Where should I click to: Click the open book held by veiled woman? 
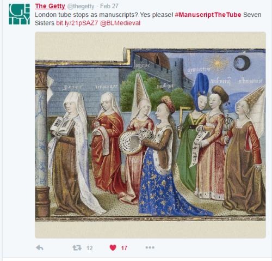tap(62, 126)
